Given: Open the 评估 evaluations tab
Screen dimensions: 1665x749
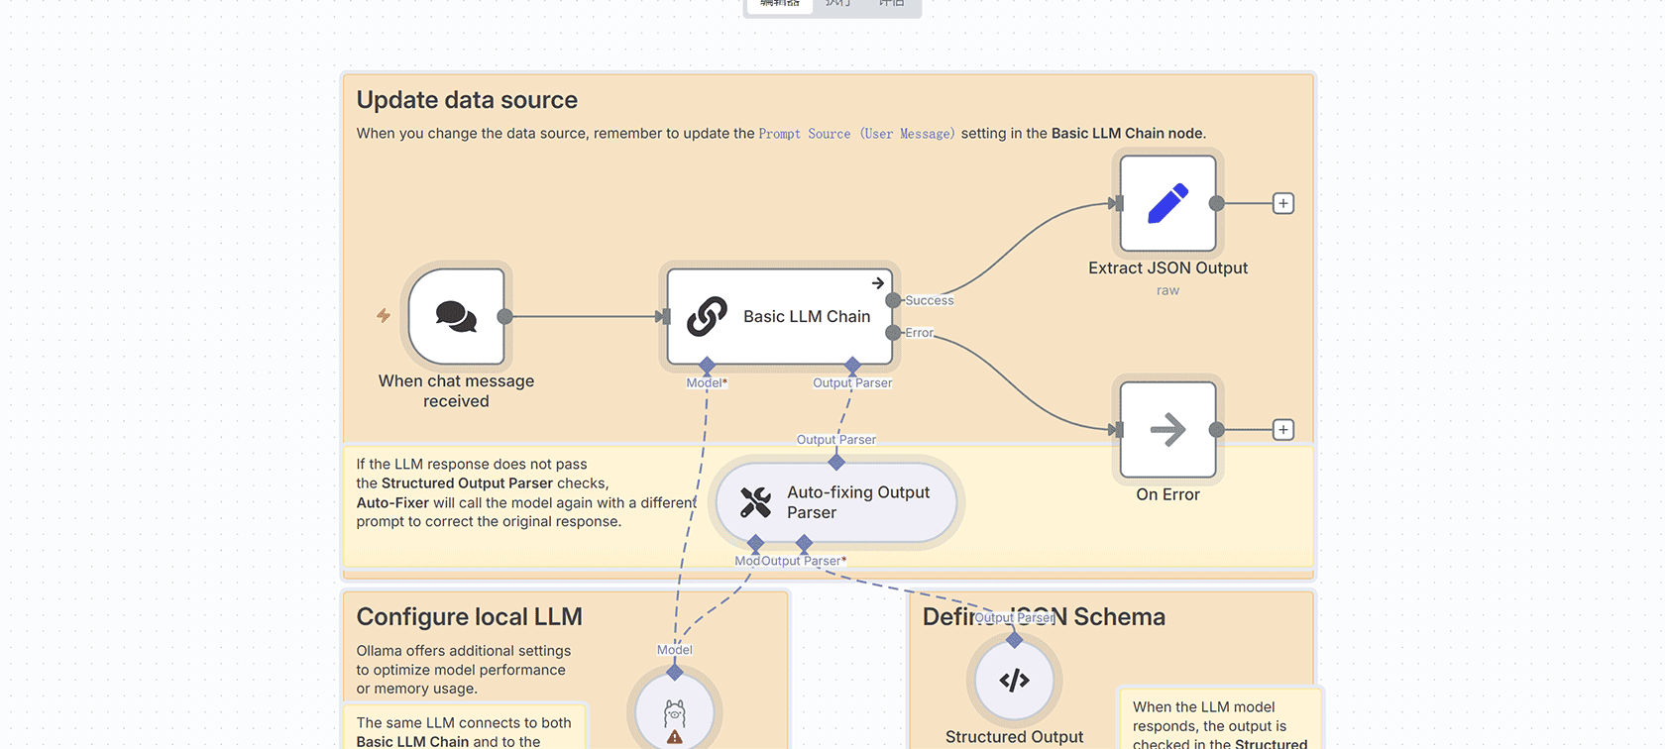Looking at the screenshot, I should pos(892,4).
